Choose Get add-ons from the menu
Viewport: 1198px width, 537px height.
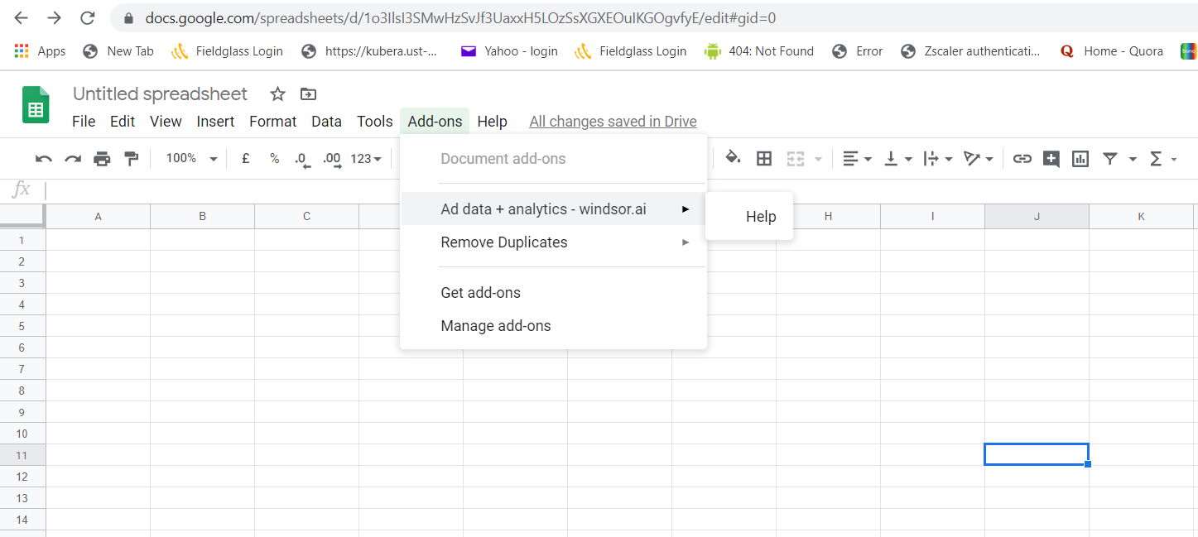[481, 293]
